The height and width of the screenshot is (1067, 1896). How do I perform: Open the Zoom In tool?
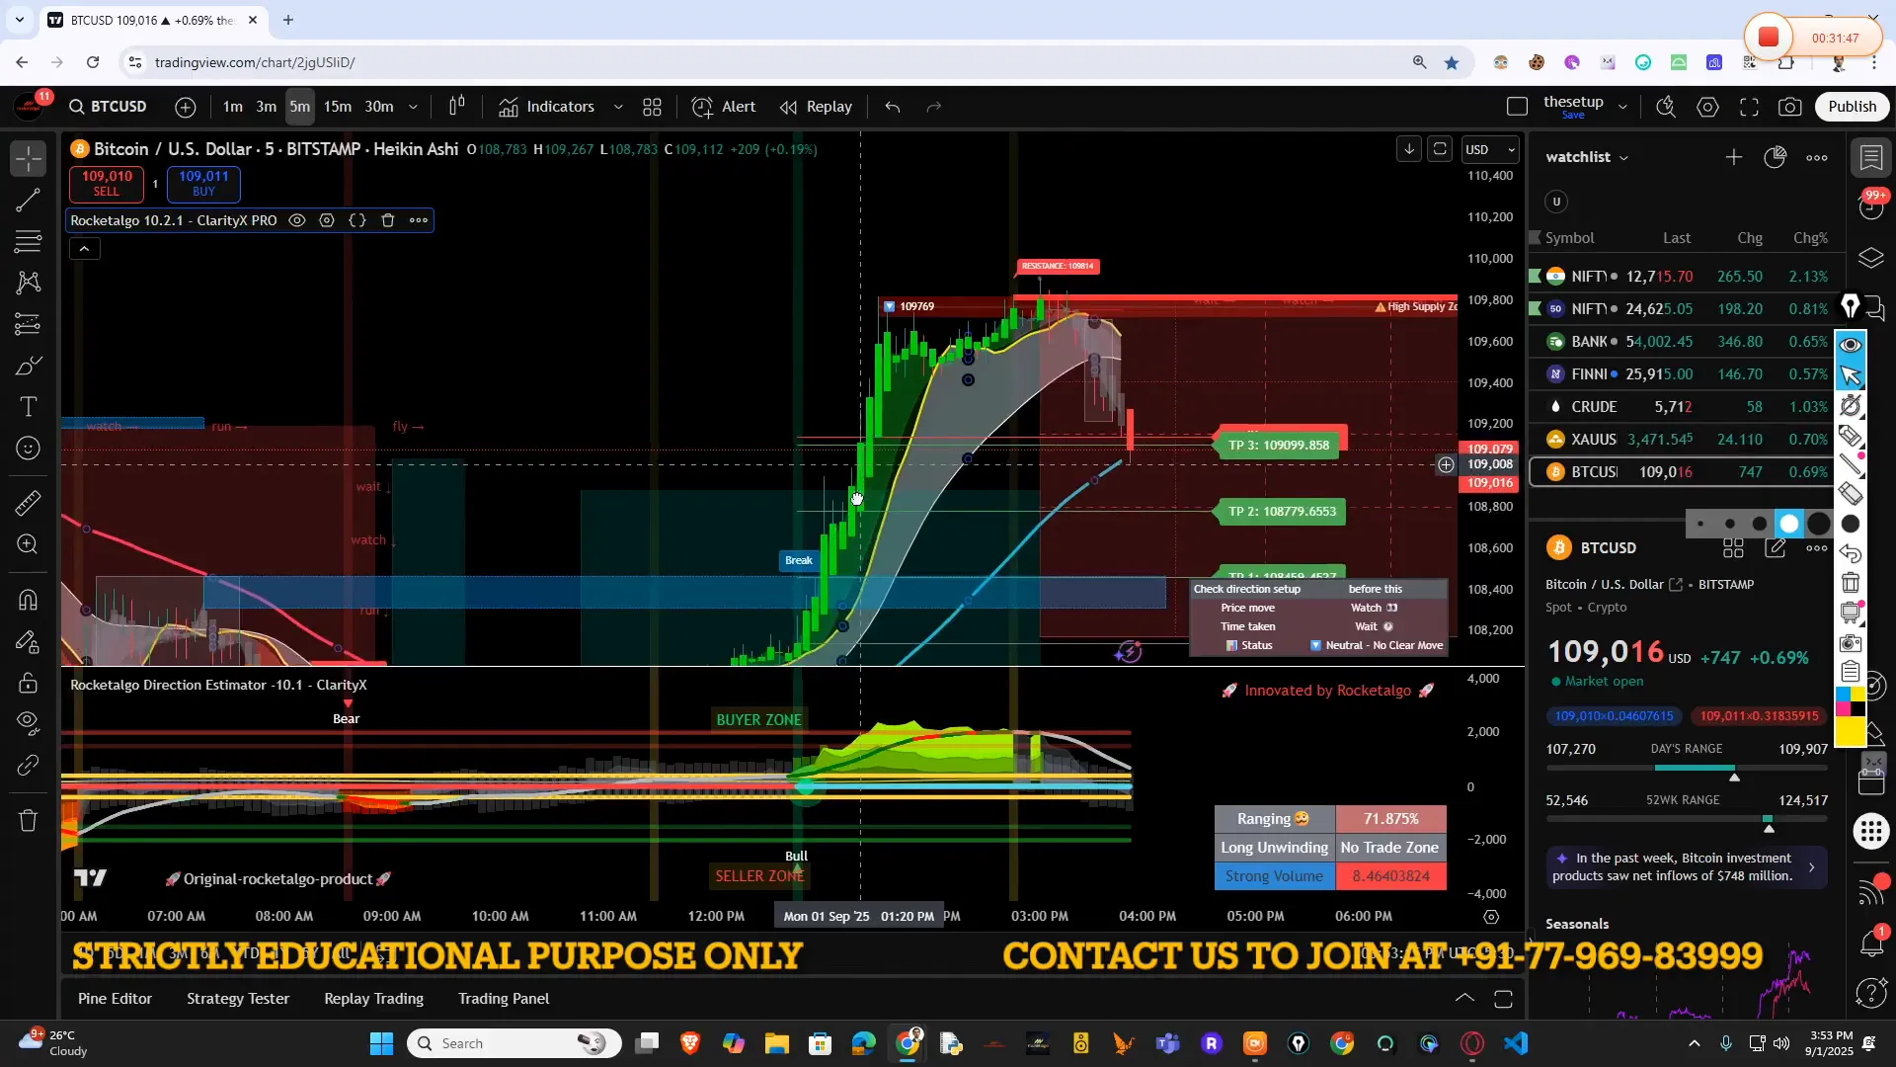click(x=28, y=544)
